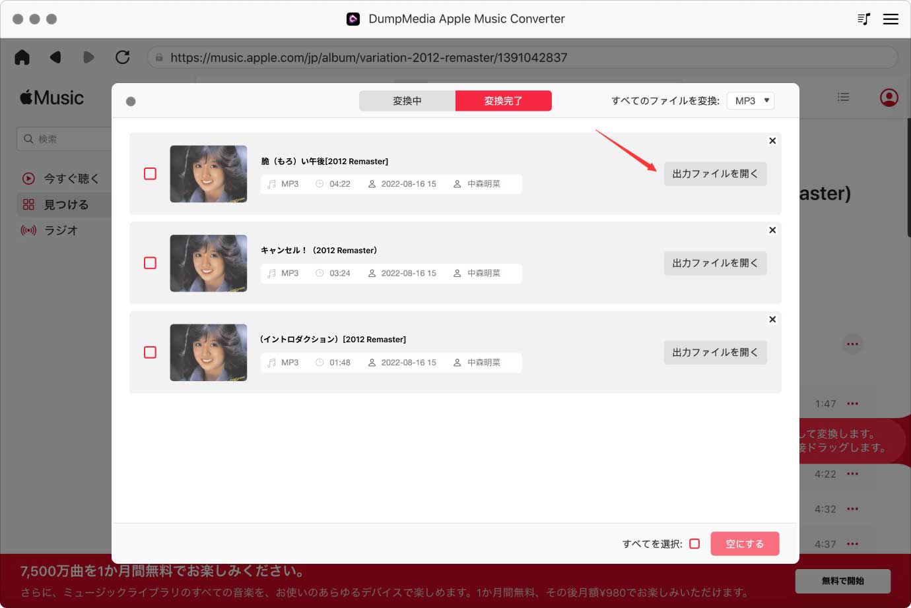
Task: Click the album art of イントロダクション
Action: [x=209, y=353]
